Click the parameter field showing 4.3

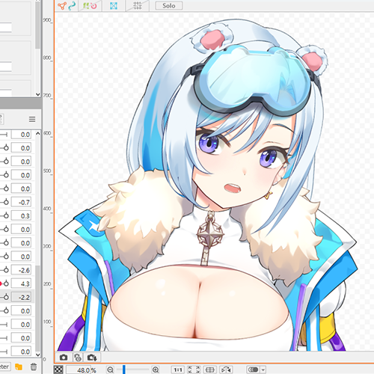(21, 283)
